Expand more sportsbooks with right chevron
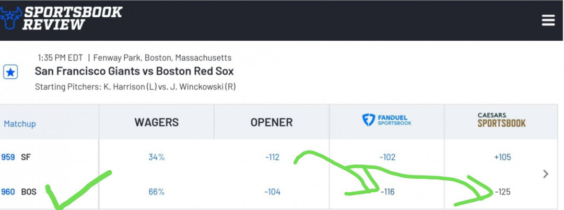Viewport: 564px width, 210px height. coord(546,174)
